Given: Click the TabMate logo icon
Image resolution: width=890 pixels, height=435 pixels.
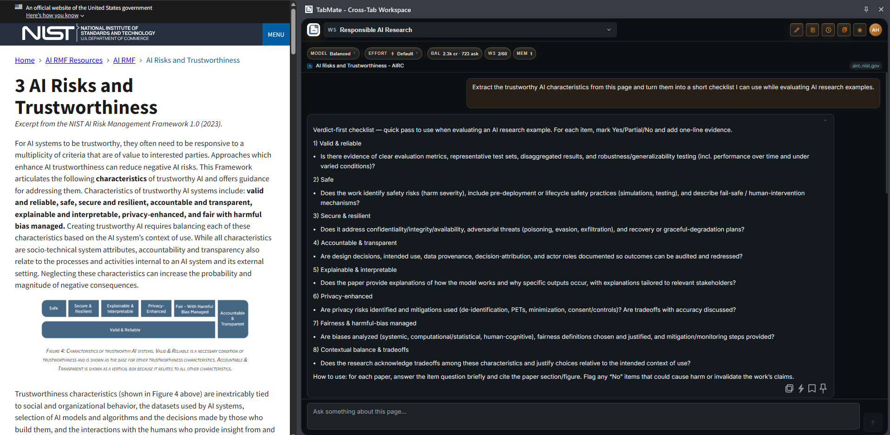Looking at the screenshot, I should (314, 30).
